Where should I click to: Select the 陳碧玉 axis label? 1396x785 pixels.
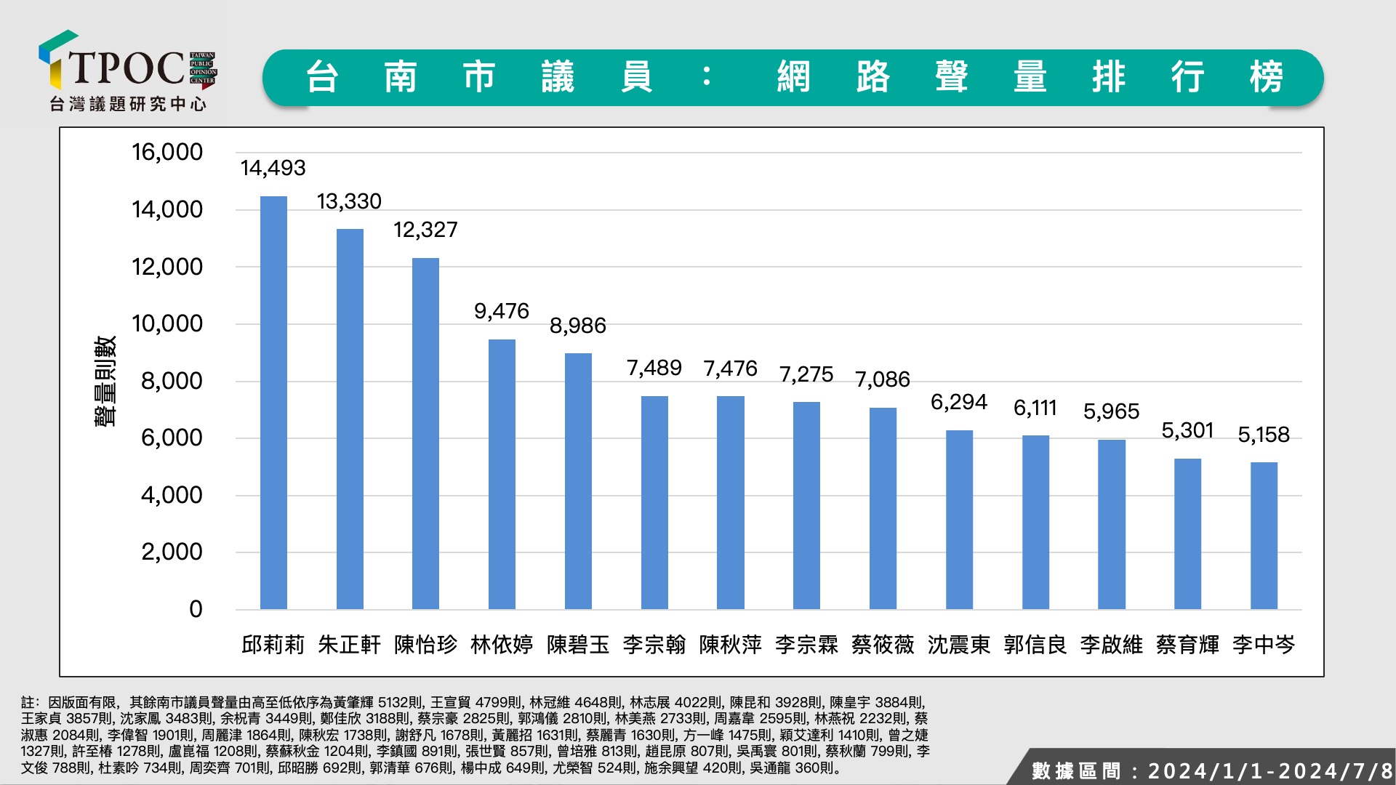[x=578, y=644]
